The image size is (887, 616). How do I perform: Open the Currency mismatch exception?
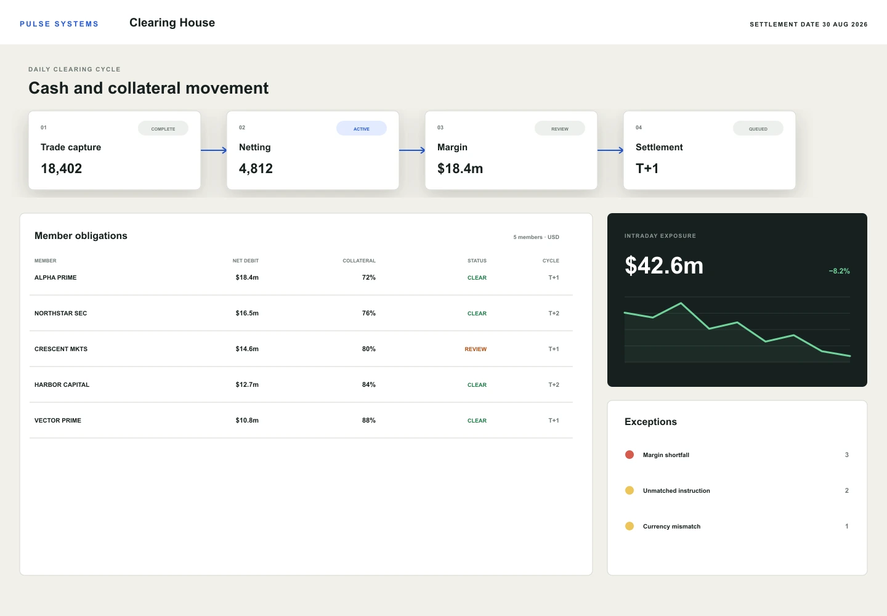pyautogui.click(x=737, y=527)
